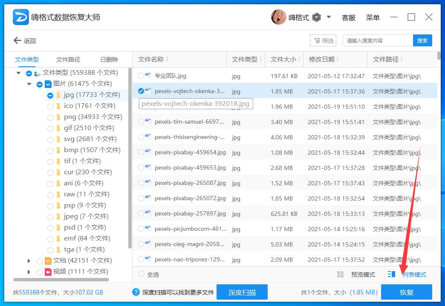
Task: Switch to the 文件类型 tab
Action: (27, 59)
